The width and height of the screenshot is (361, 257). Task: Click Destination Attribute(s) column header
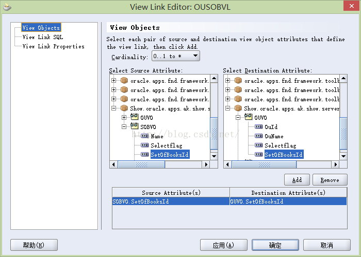pos(288,193)
